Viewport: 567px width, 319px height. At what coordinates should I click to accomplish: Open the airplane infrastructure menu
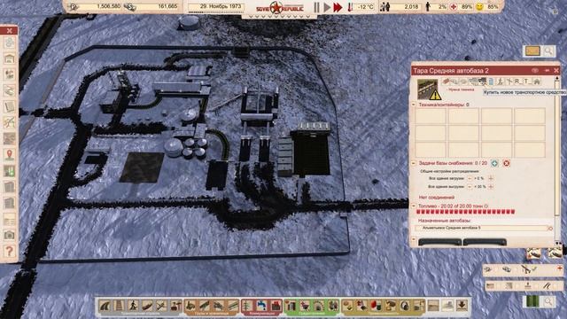click(x=161, y=306)
